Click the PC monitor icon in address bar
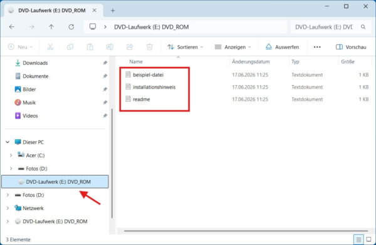This screenshot has height=245, width=376. pos(93,26)
